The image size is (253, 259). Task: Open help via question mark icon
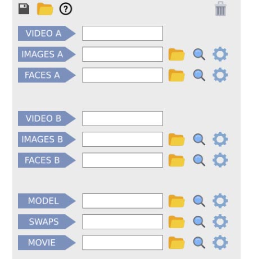point(66,9)
